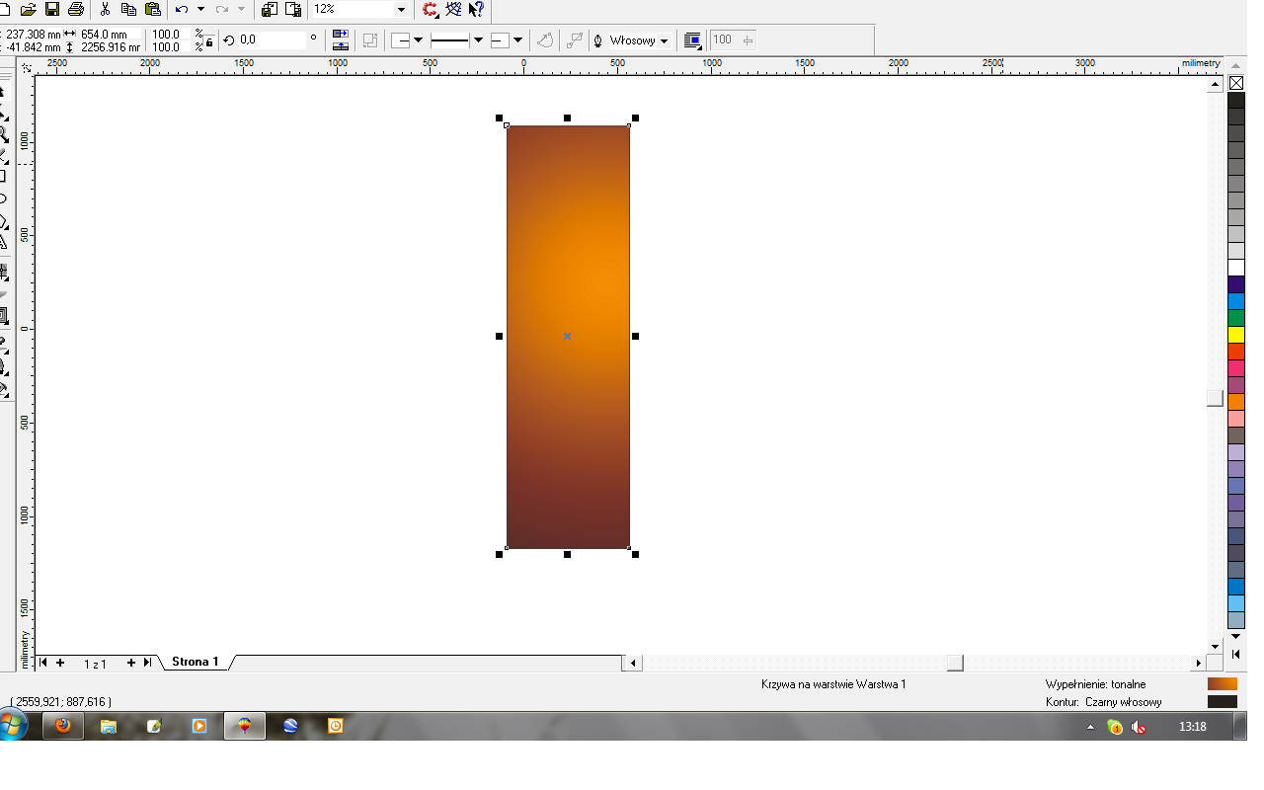This screenshot has width=1264, height=790.
Task: Click the Save (floppy disk) icon
Action: pyautogui.click(x=52, y=9)
